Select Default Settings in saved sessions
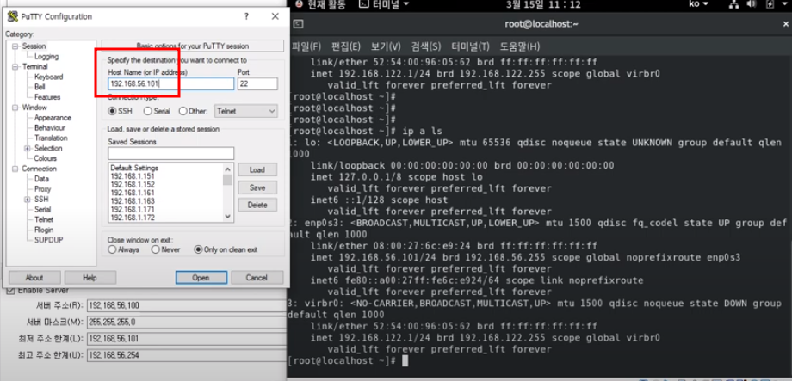This screenshot has height=381, width=792. (134, 168)
